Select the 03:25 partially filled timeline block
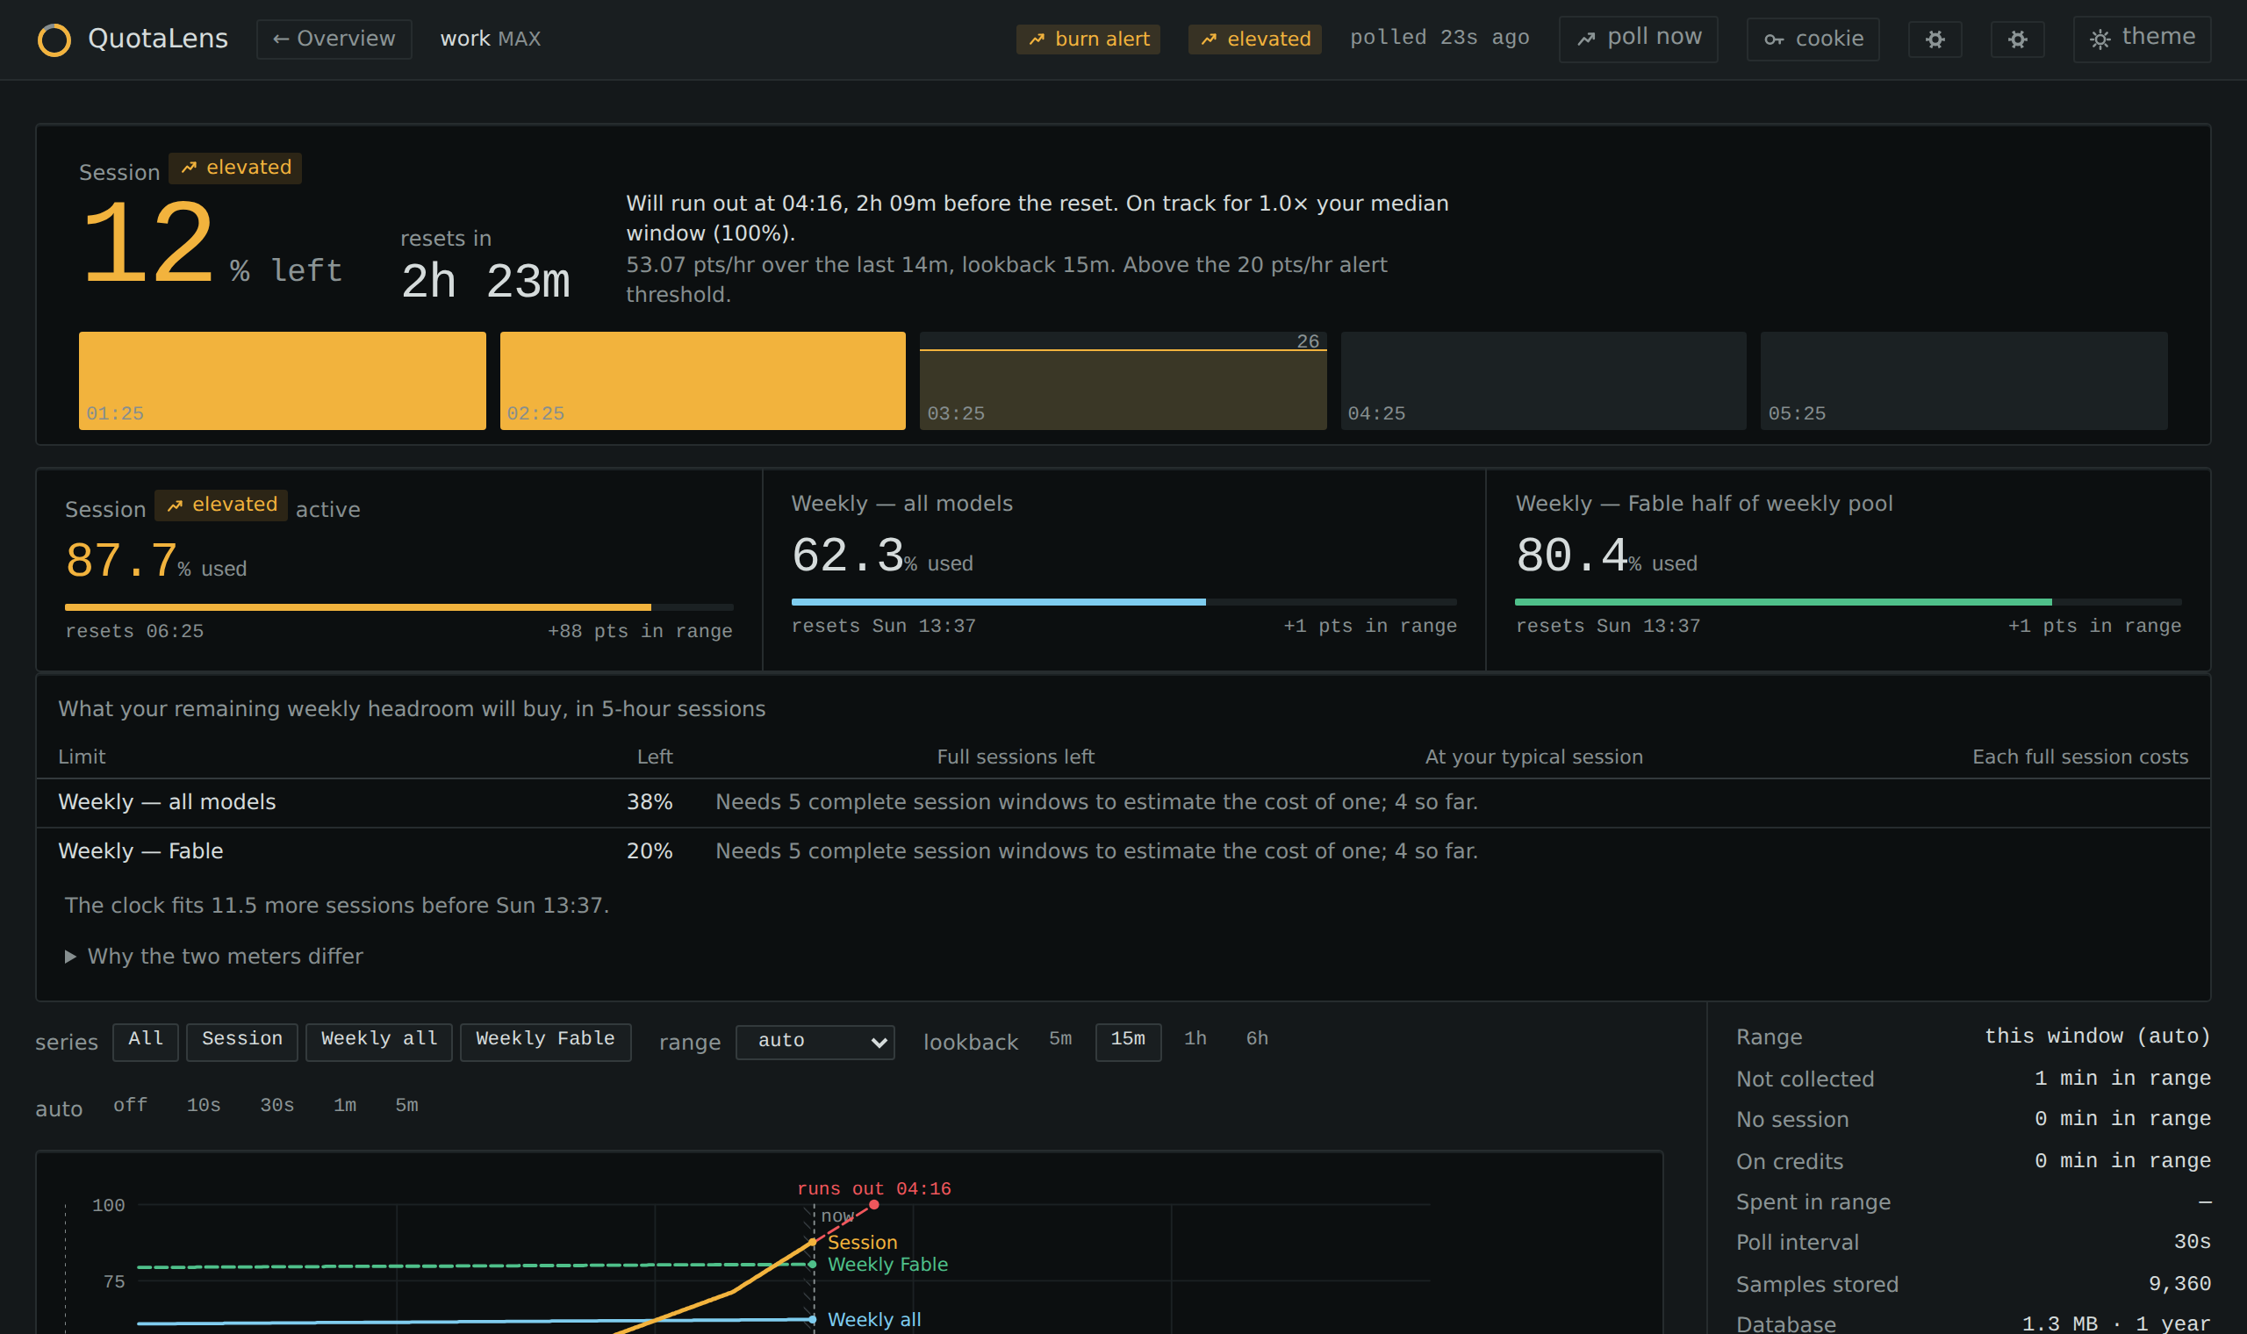 click(1123, 380)
